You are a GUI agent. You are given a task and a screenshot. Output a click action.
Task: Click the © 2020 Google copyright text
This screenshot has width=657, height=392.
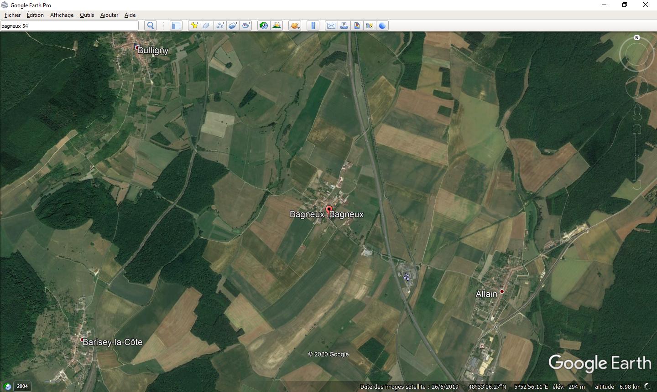click(328, 354)
